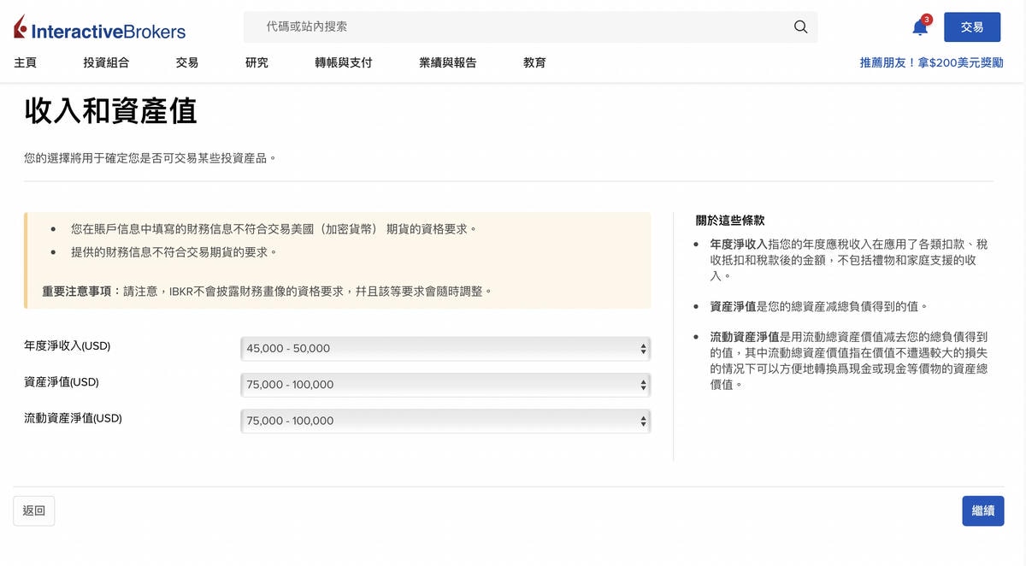The height and width of the screenshot is (566, 1026).
Task: Click the blue 交易 button
Action: 972,27
